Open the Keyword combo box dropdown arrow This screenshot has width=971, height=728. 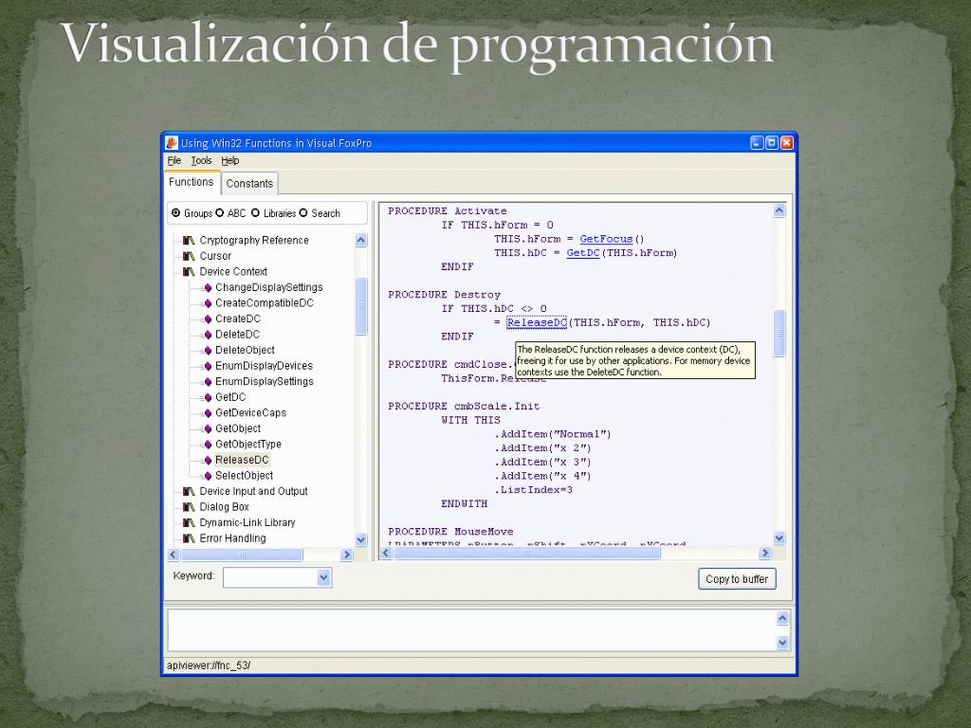tap(323, 577)
